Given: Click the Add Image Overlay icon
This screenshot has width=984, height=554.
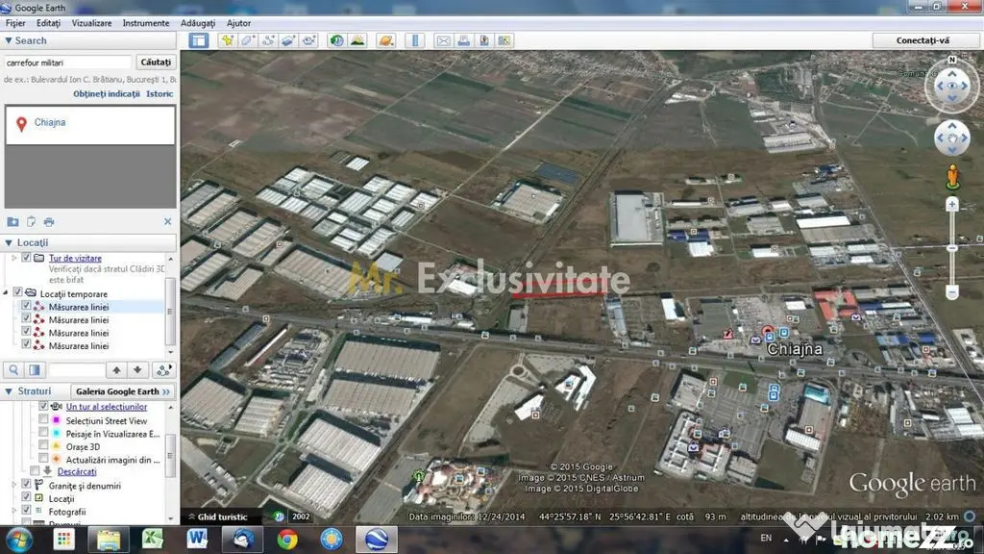Looking at the screenshot, I should [288, 40].
